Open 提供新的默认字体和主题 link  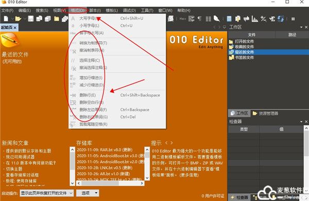point(28,151)
